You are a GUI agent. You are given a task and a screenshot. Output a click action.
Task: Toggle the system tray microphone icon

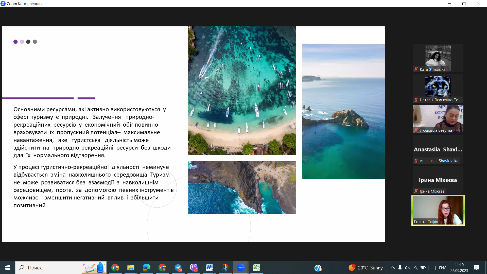click(400, 268)
